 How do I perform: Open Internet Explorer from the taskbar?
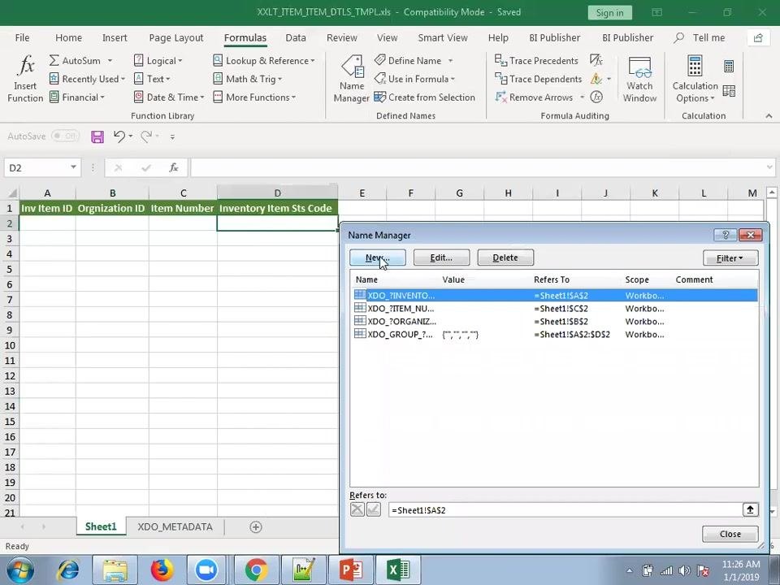click(68, 570)
